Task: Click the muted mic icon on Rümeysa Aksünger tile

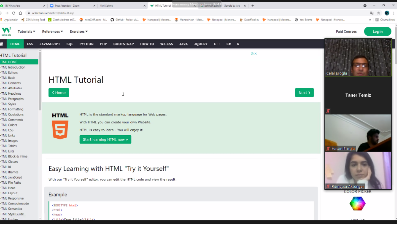Action: 328,186
